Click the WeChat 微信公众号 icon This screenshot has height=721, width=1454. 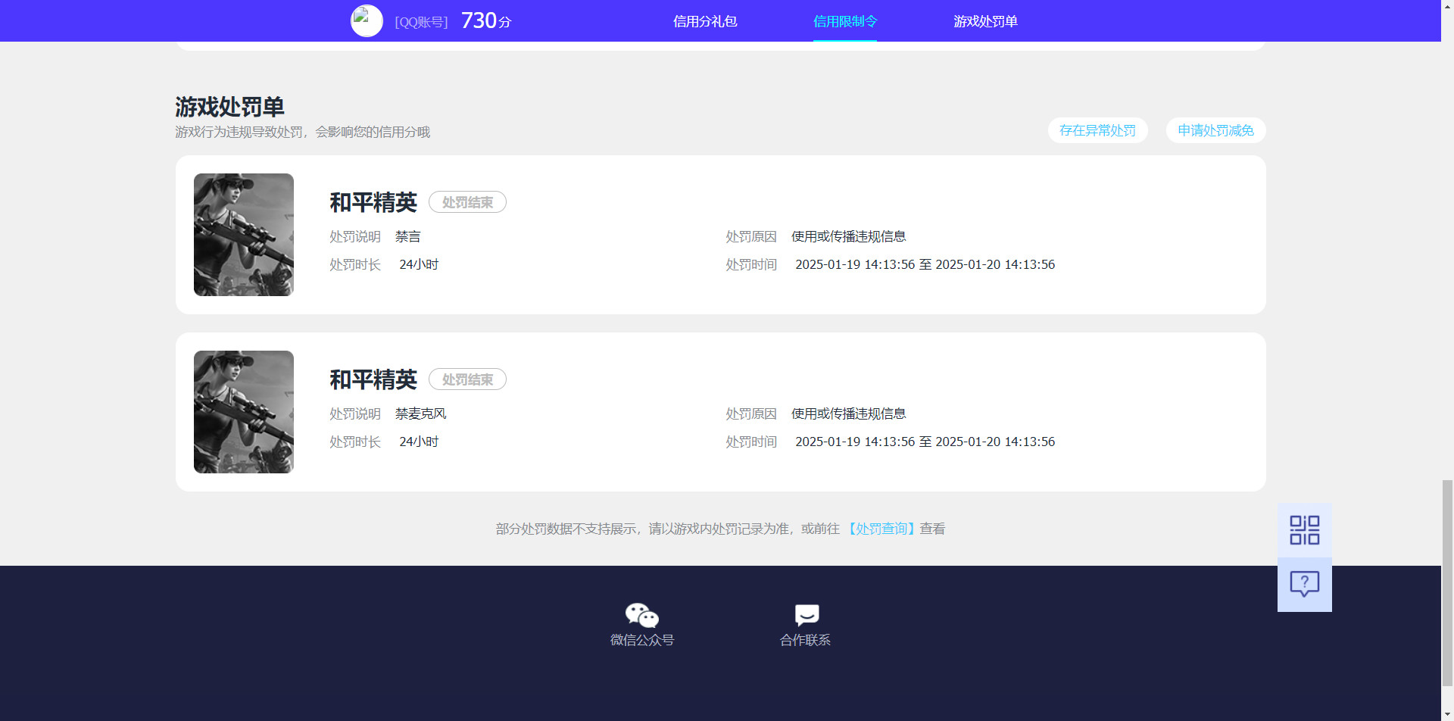(642, 615)
